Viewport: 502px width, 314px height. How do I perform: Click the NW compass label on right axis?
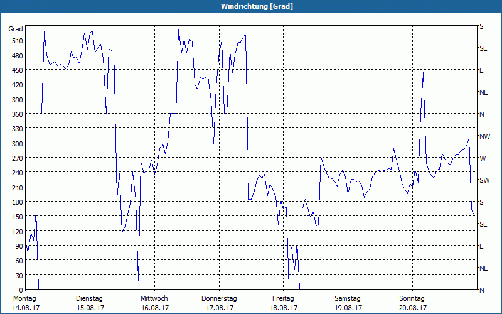coord(484,136)
